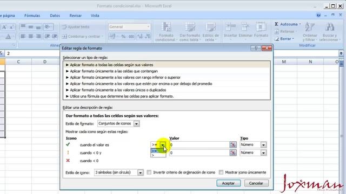
Task: Click the thousands separator 000 icon
Action: [131, 37]
